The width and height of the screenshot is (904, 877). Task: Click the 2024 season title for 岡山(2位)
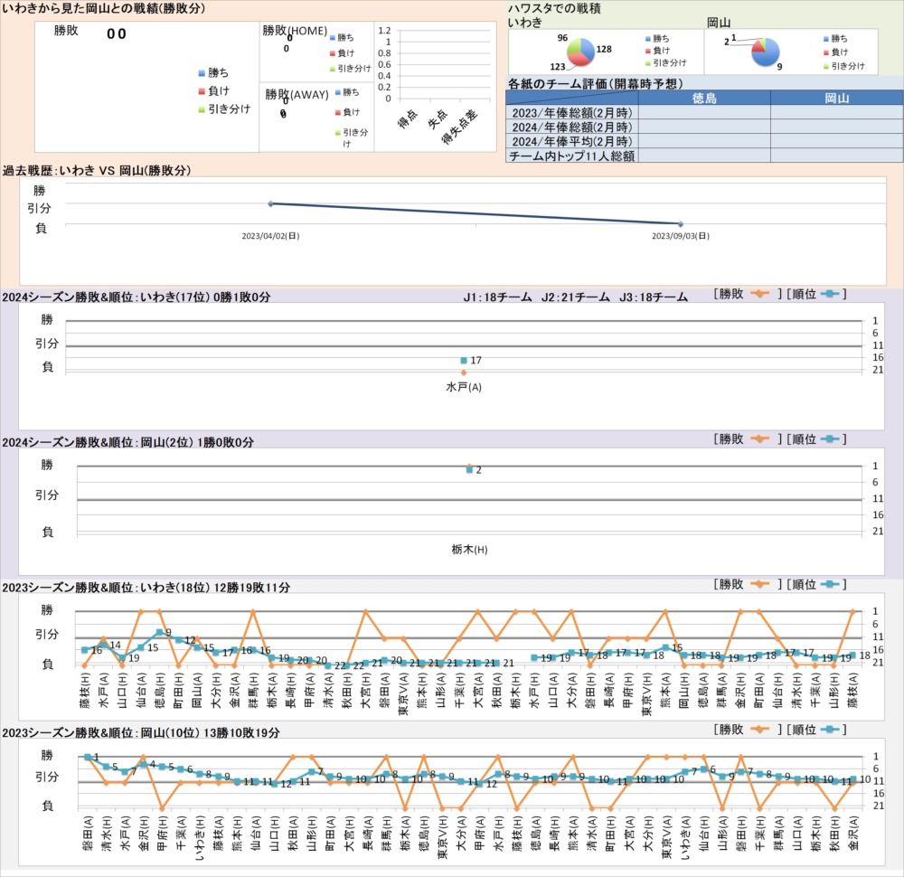128,442
